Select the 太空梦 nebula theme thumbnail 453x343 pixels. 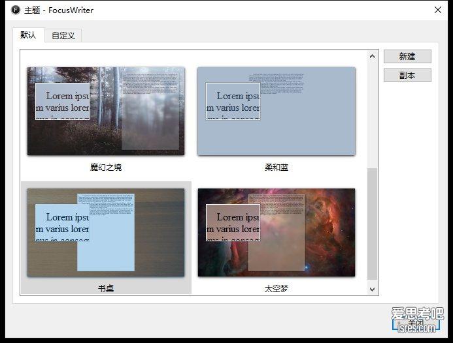[x=277, y=233]
